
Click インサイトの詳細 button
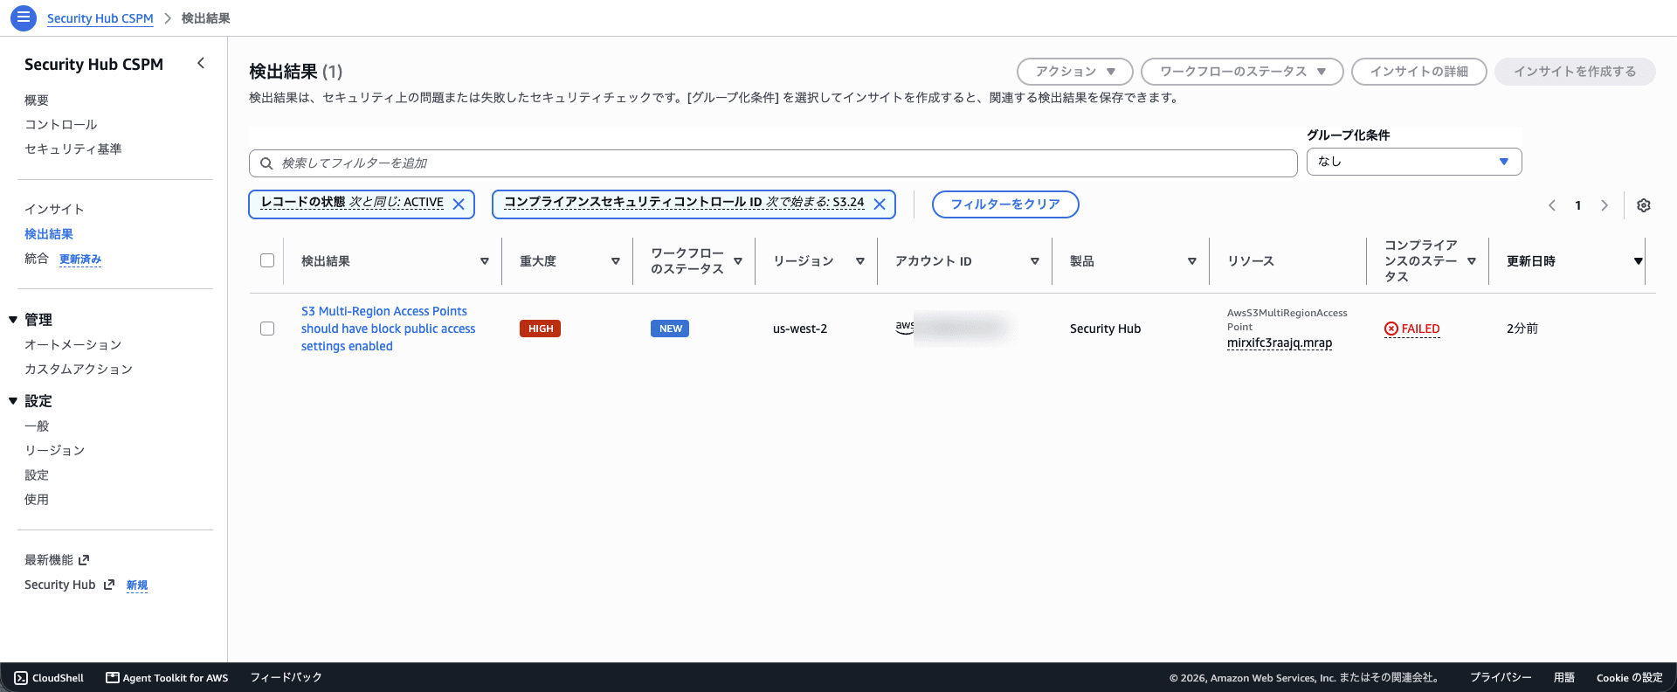1419,72
